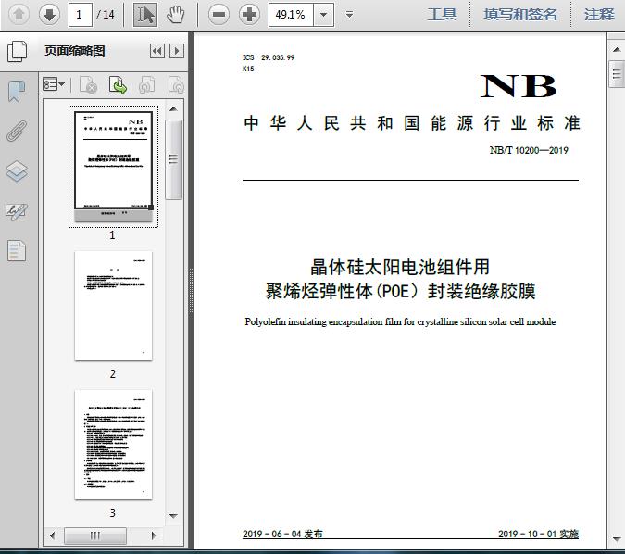
Task: Activate the hand pan tool
Action: coord(175,14)
